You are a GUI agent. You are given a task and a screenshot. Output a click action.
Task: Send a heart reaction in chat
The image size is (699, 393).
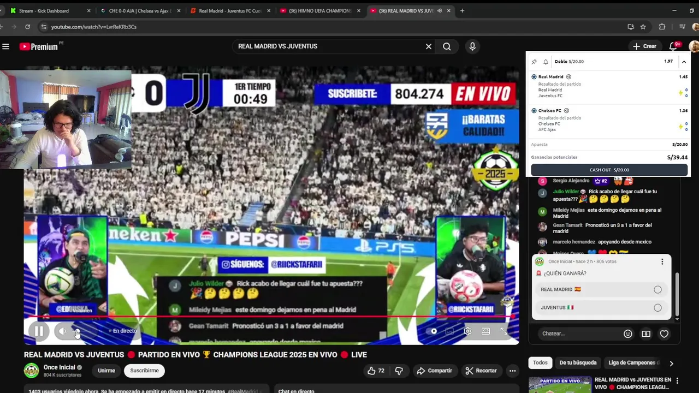[664, 334]
